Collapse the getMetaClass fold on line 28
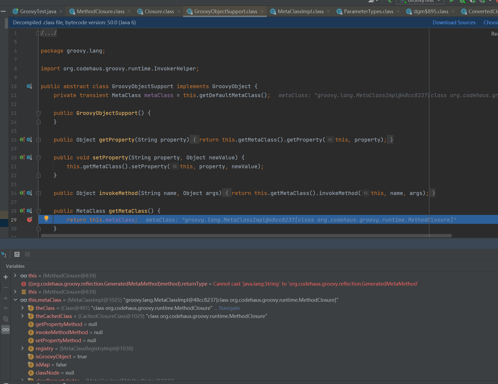Image resolution: width=498 pixels, height=384 pixels. click(38, 211)
